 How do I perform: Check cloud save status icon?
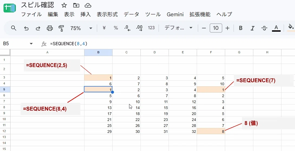coord(88,5)
